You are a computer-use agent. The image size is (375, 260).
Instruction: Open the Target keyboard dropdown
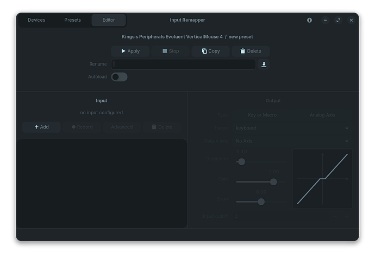tap(292, 128)
